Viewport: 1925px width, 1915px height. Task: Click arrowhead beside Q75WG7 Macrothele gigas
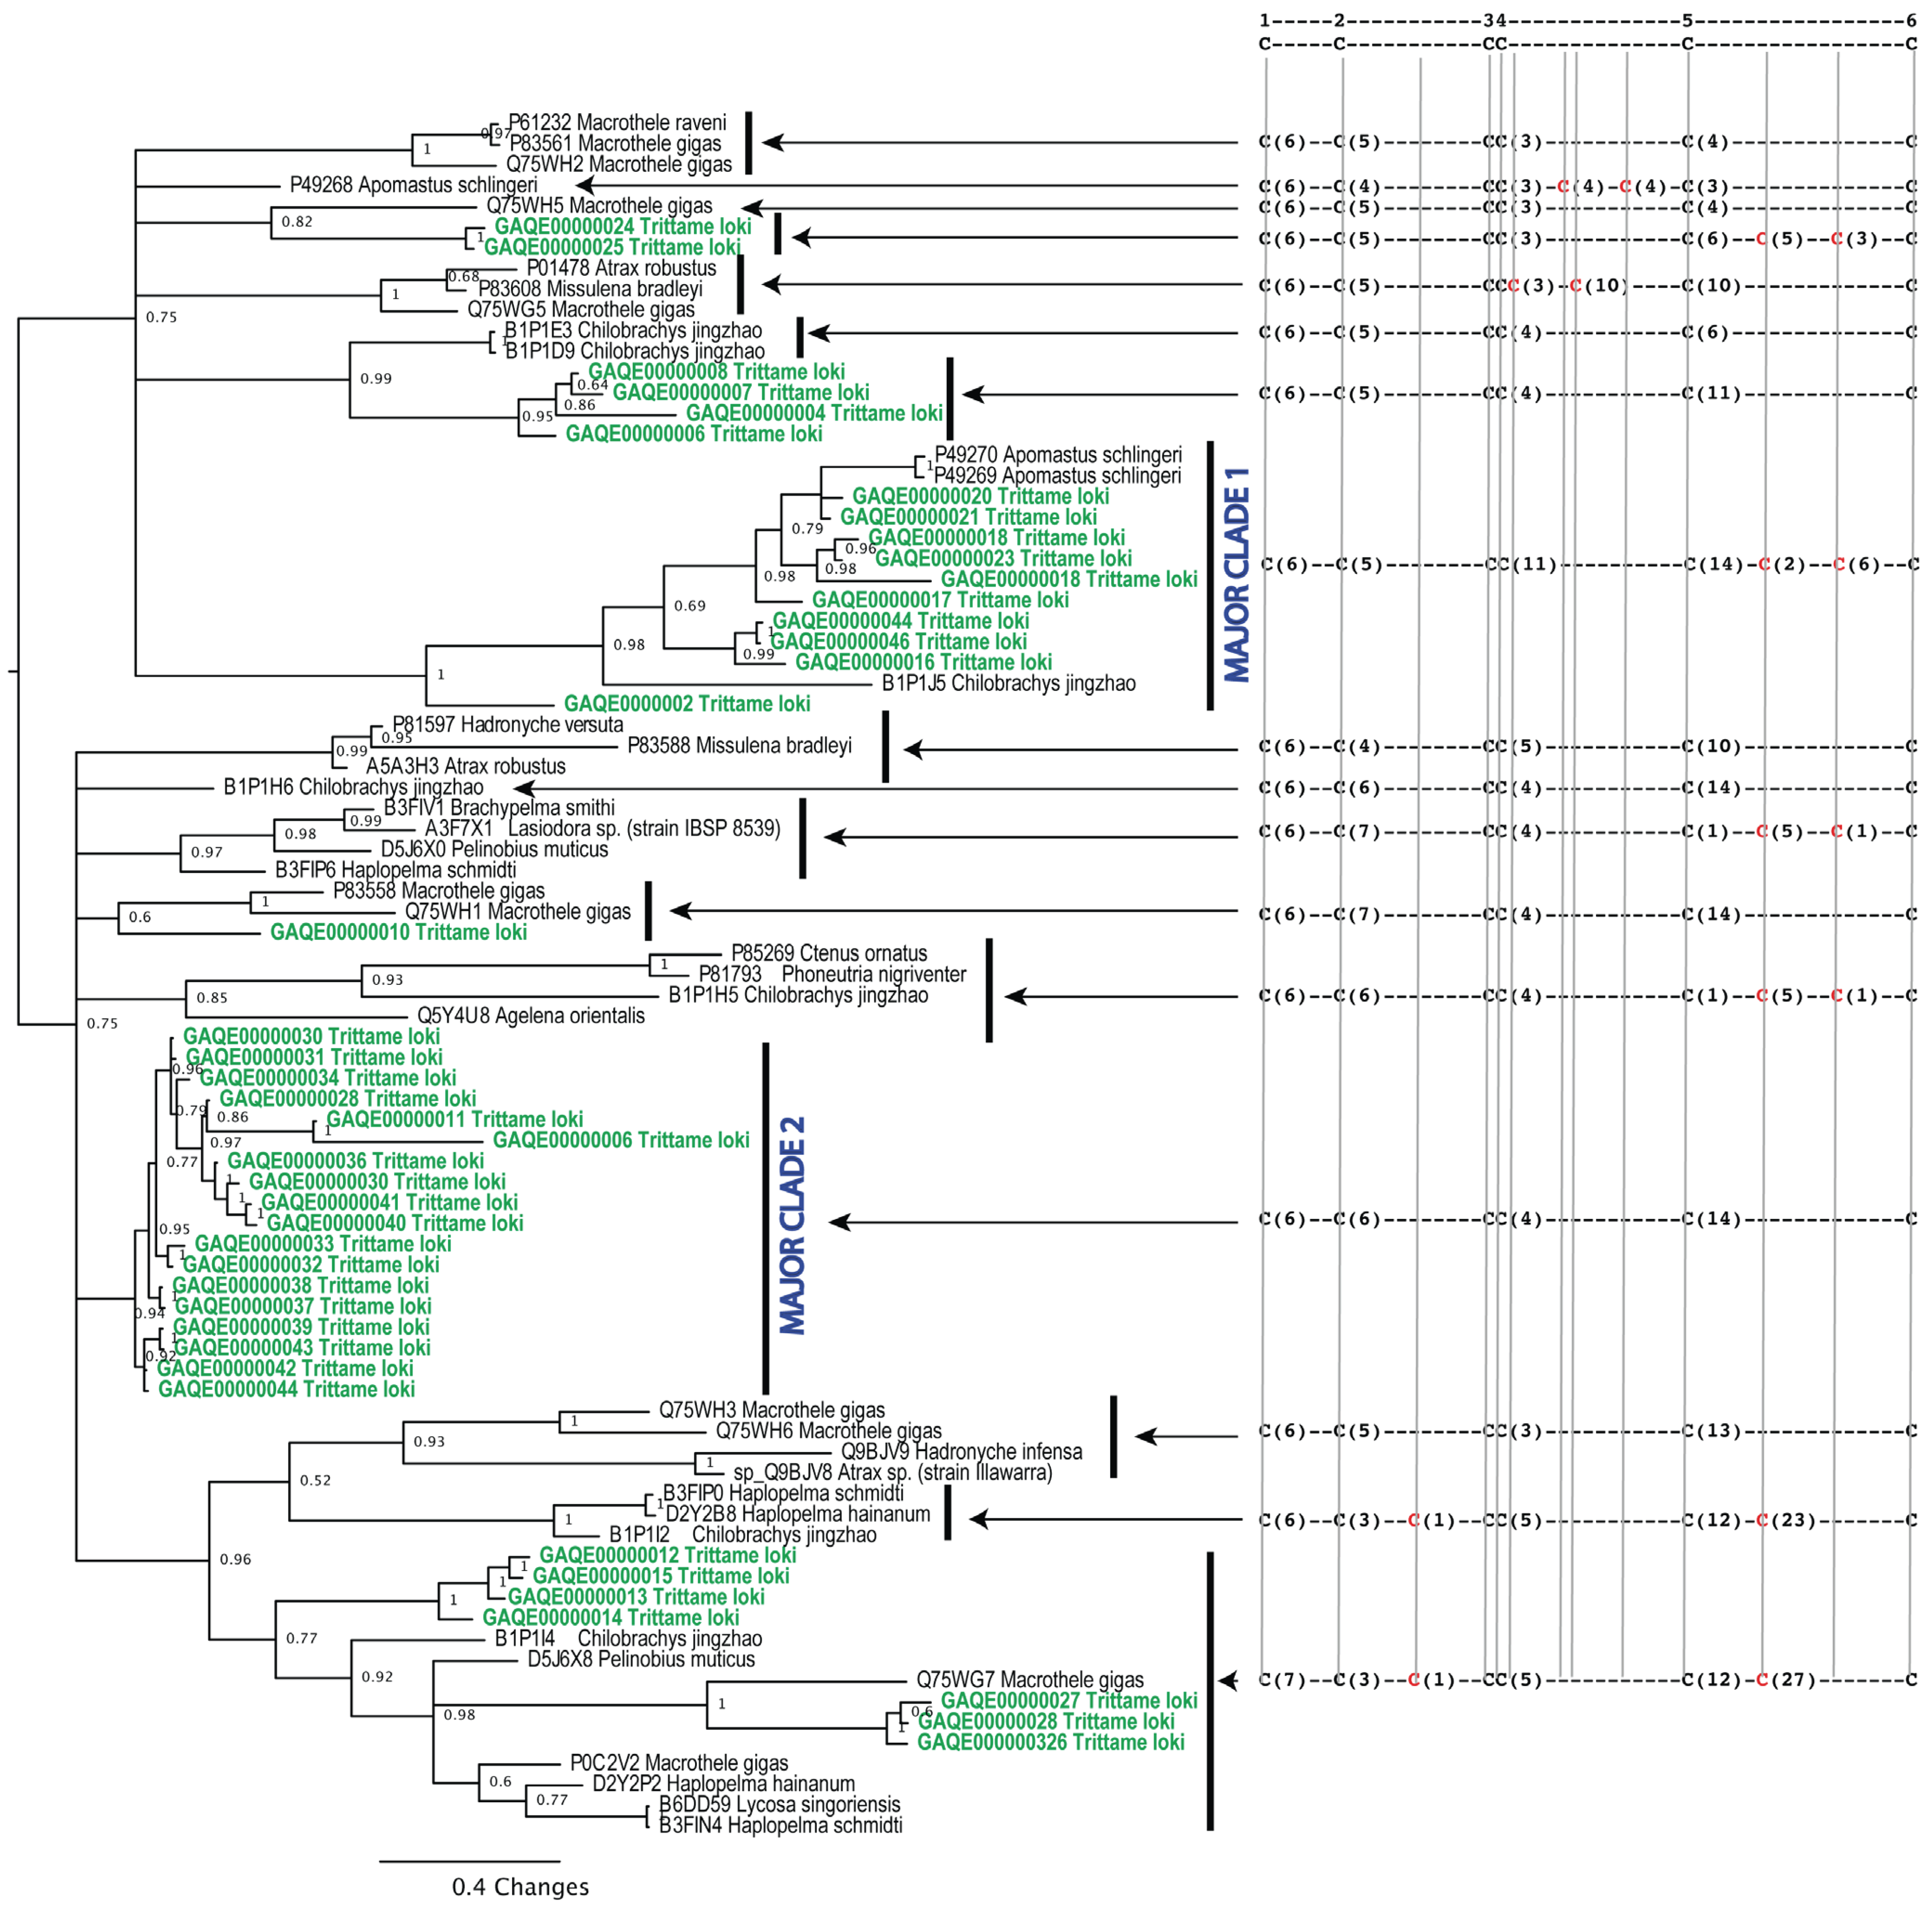pyautogui.click(x=1229, y=1681)
